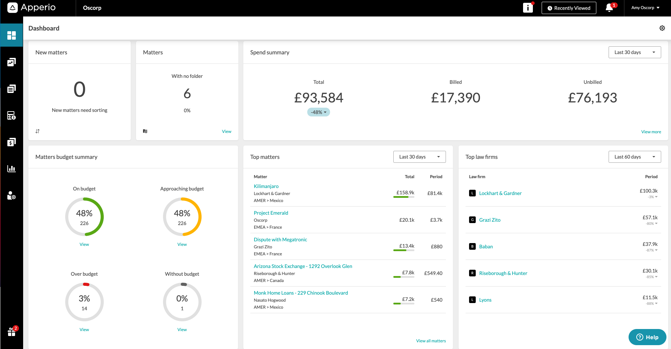Screen dimensions: 671x349
Task: Click View all matters link
Action: coord(431,341)
